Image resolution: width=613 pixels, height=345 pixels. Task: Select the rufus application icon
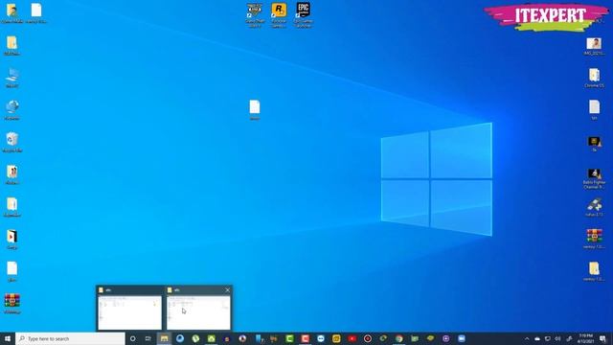click(594, 207)
